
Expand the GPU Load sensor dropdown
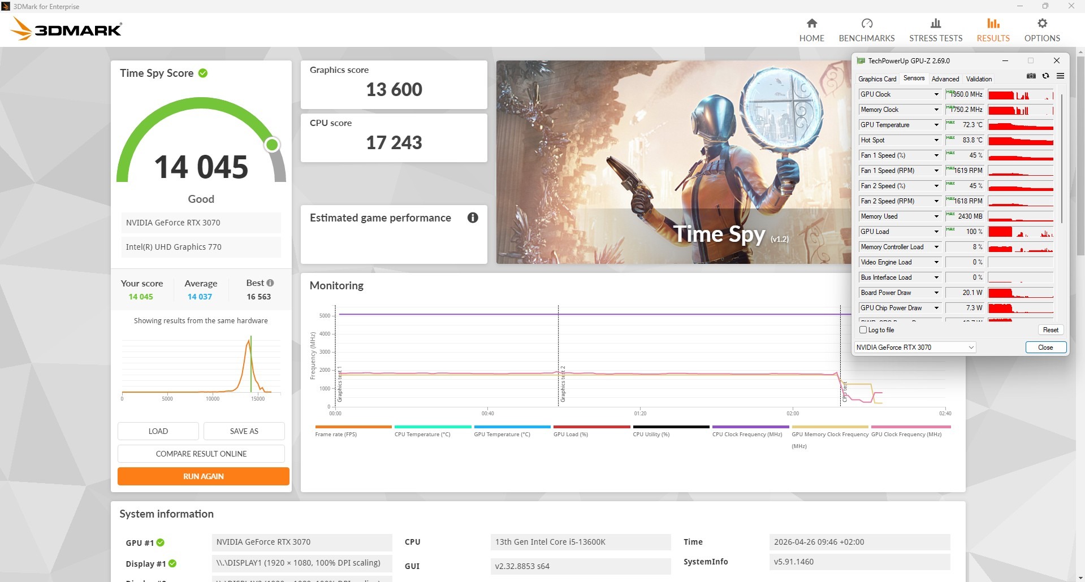coord(936,232)
